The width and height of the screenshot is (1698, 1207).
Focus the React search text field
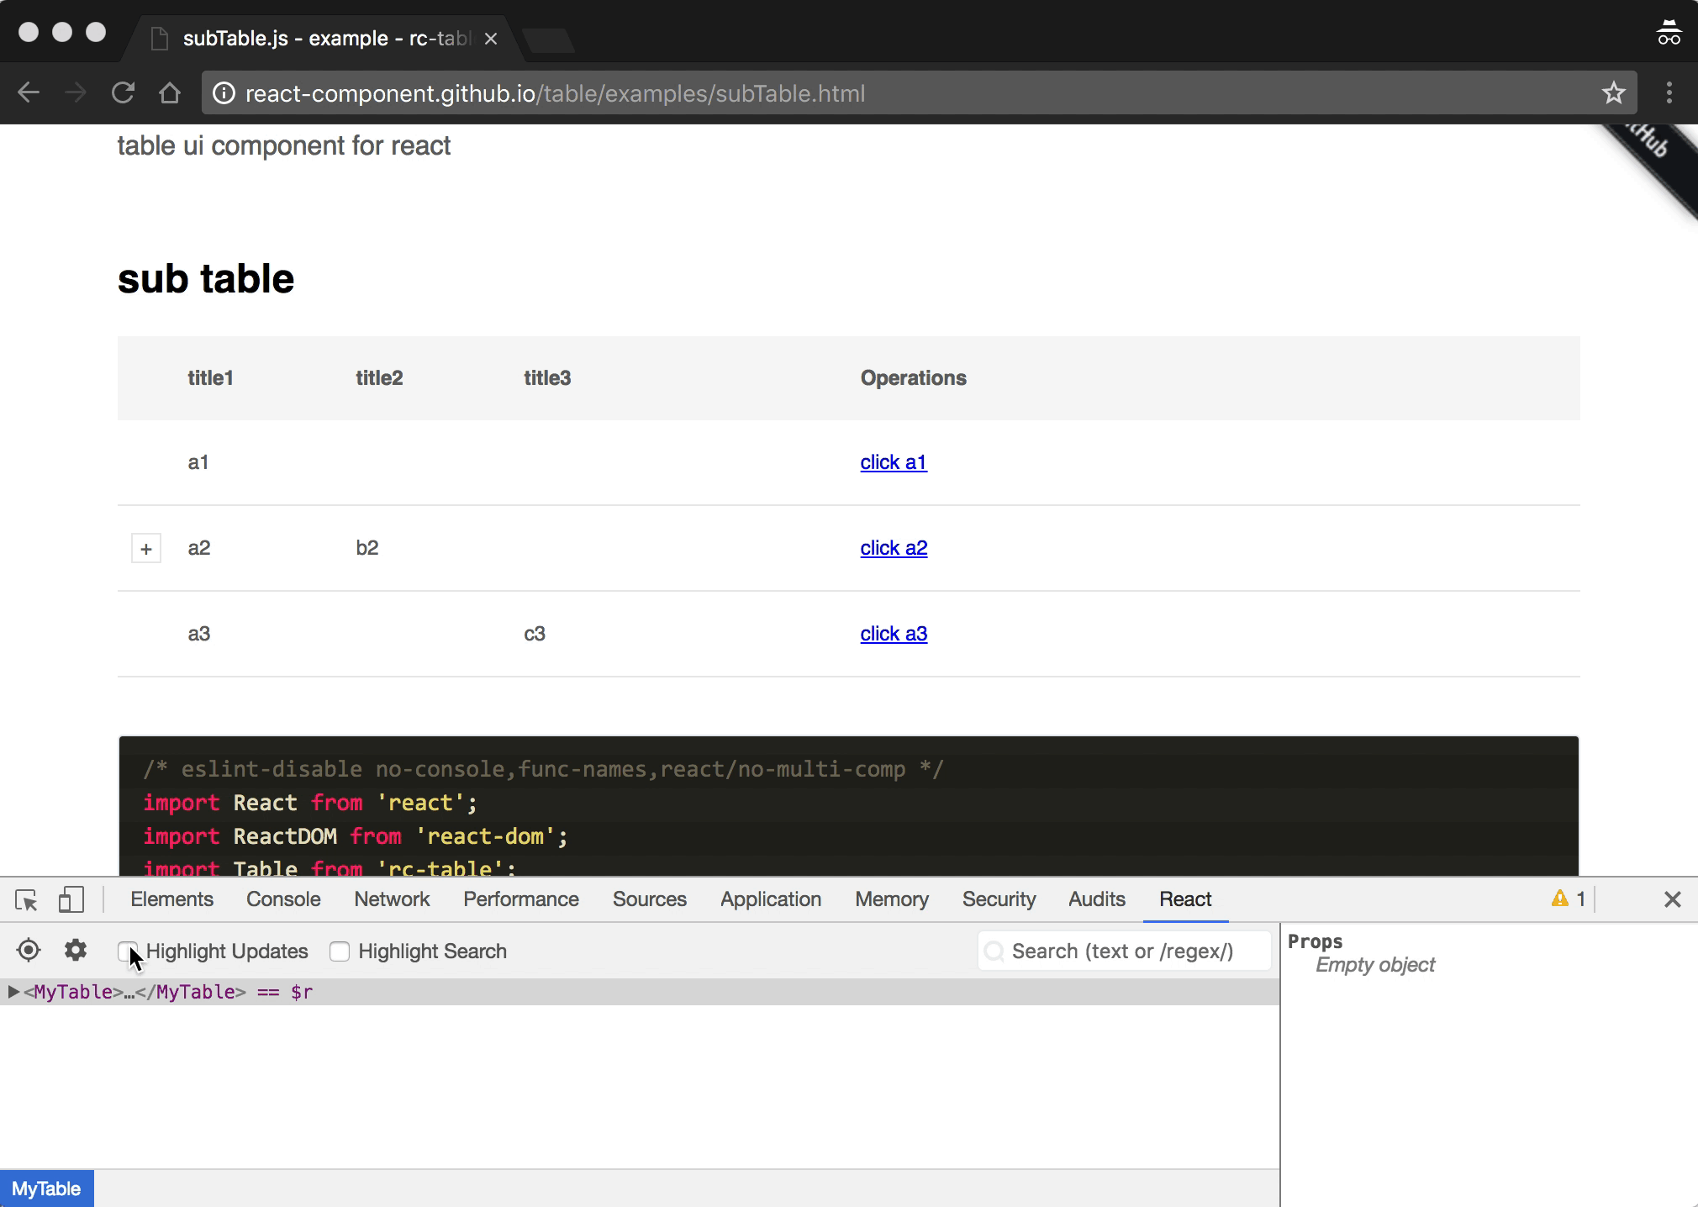click(1126, 951)
